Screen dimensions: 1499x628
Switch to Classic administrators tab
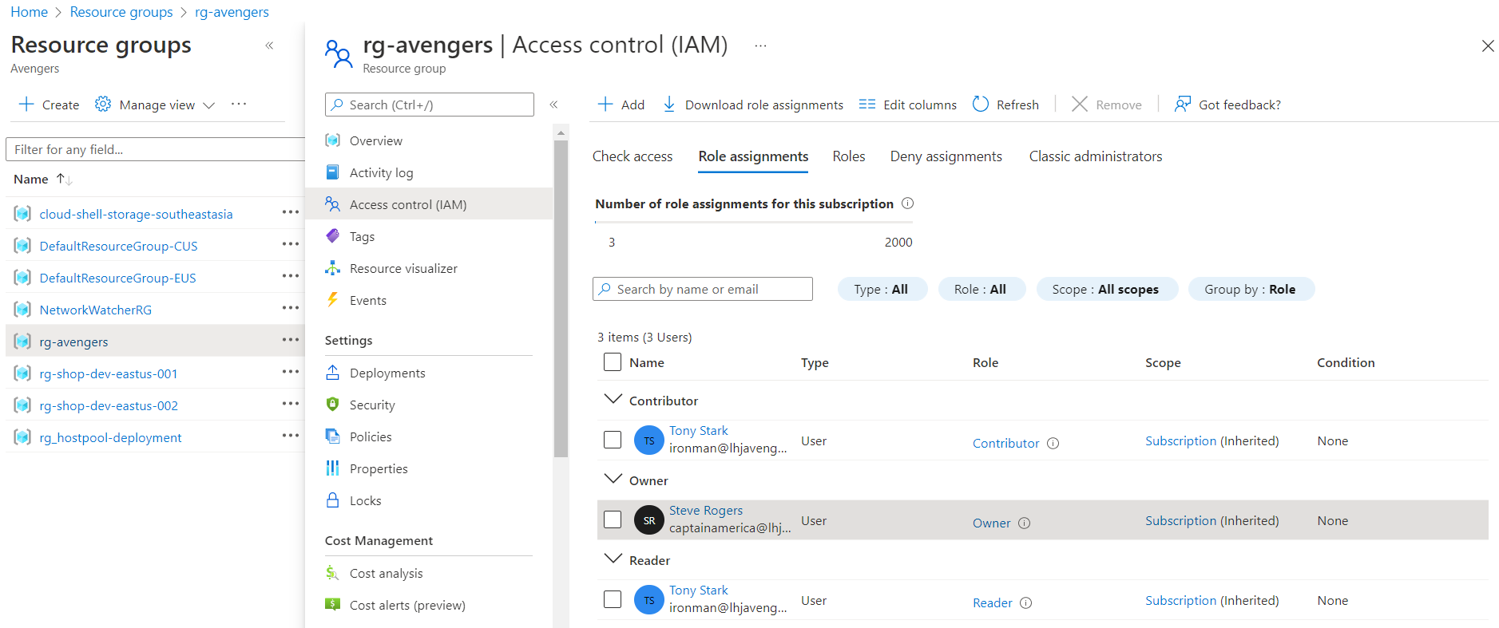(x=1096, y=156)
